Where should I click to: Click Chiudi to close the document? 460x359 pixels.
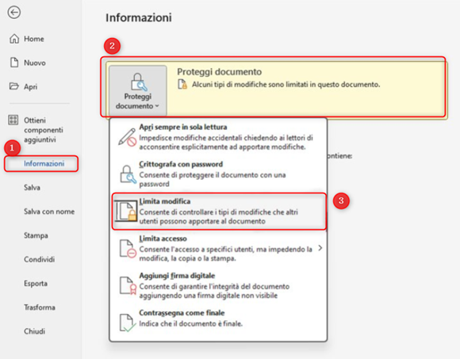coord(34,331)
